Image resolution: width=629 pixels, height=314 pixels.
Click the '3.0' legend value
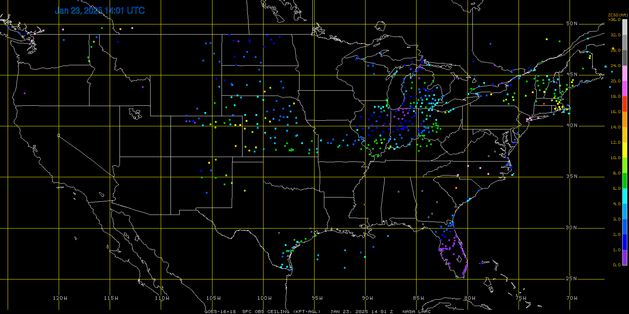[x=617, y=219]
